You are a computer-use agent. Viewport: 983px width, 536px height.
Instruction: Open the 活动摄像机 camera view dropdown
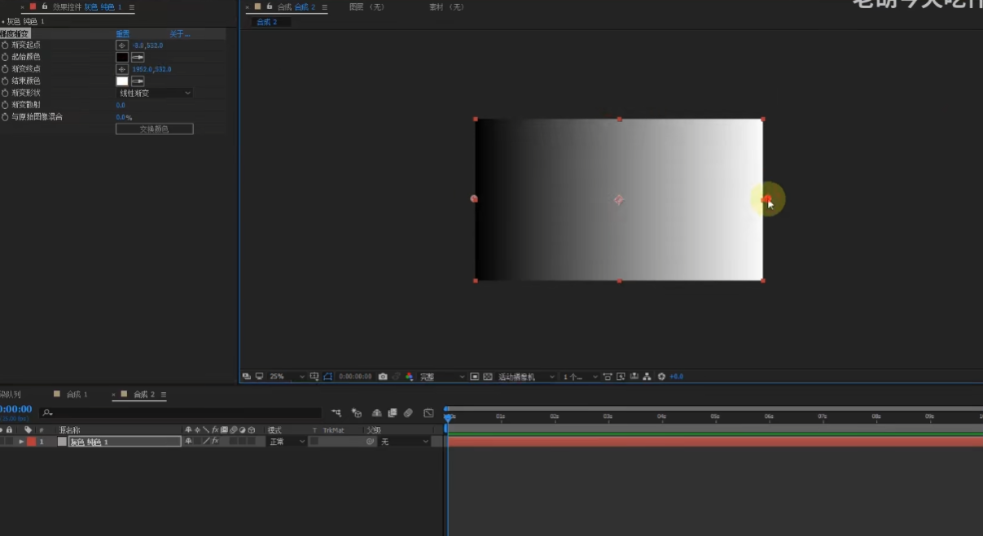coord(526,377)
